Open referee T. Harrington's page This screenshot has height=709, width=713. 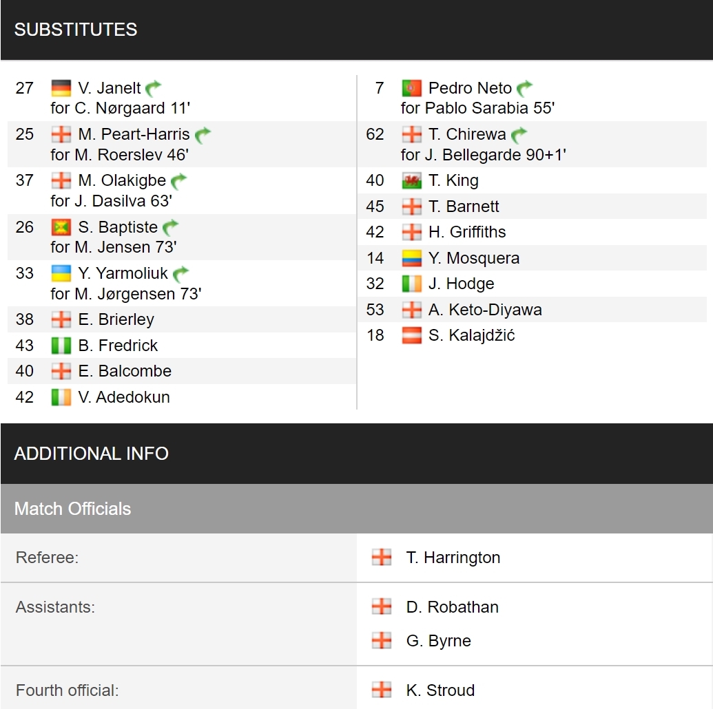click(453, 558)
